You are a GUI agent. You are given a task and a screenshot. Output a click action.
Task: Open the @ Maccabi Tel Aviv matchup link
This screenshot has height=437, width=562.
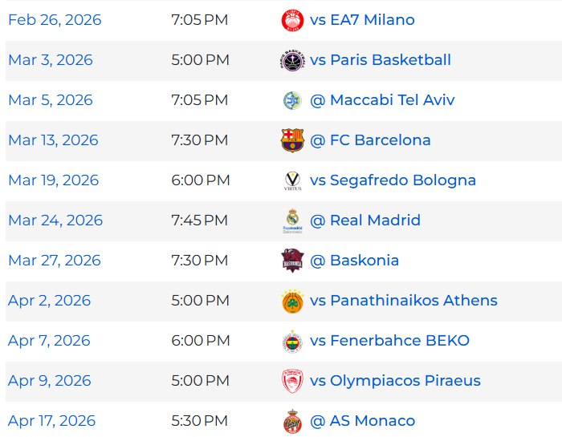pos(382,100)
